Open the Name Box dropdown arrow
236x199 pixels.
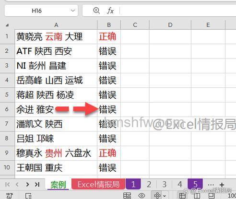click(x=73, y=11)
